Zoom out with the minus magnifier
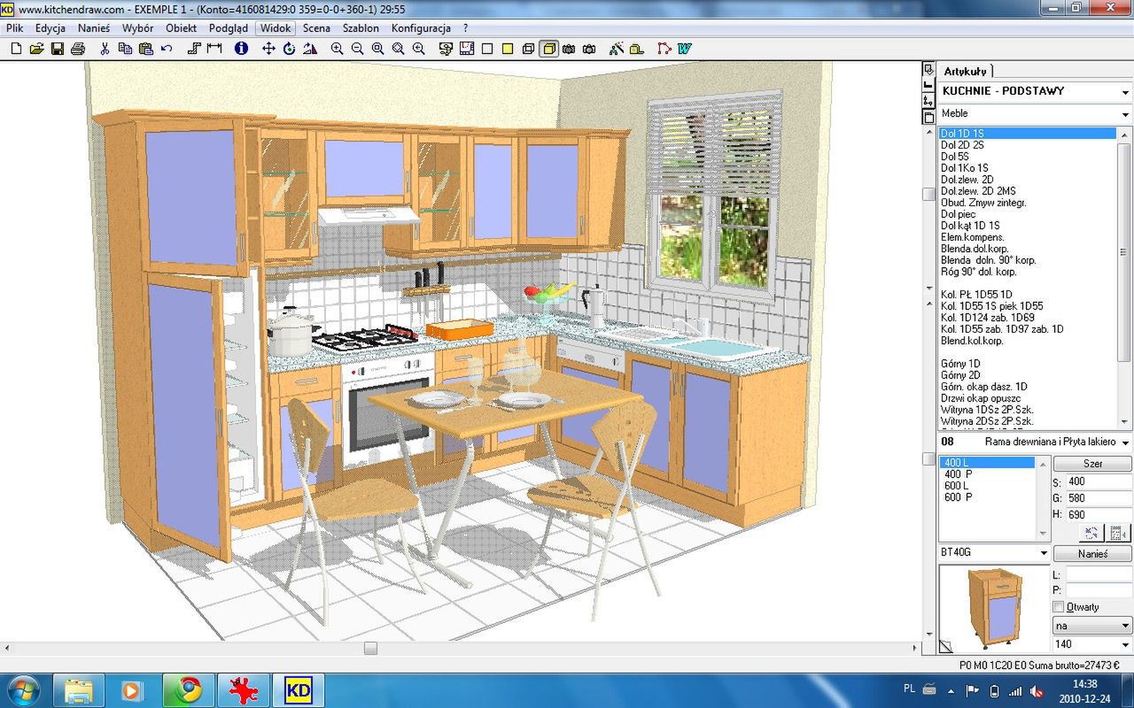 coord(357,49)
